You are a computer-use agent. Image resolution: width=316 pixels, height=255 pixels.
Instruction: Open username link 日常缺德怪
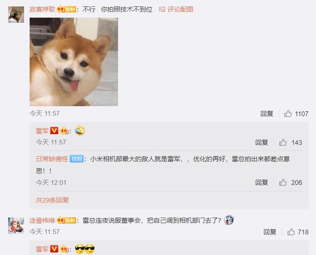coord(52,159)
